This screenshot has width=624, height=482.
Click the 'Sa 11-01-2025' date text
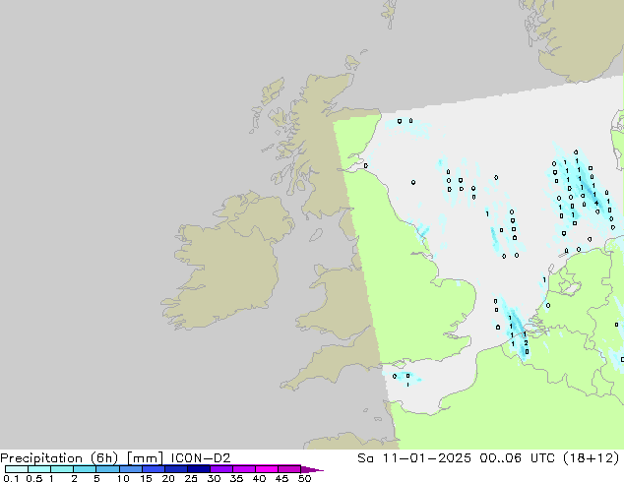[414, 458]
